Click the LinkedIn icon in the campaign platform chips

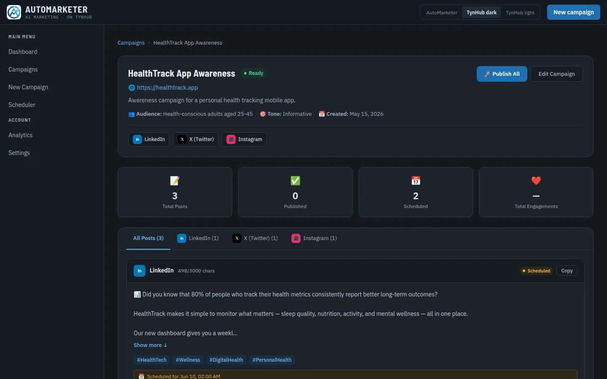point(137,139)
